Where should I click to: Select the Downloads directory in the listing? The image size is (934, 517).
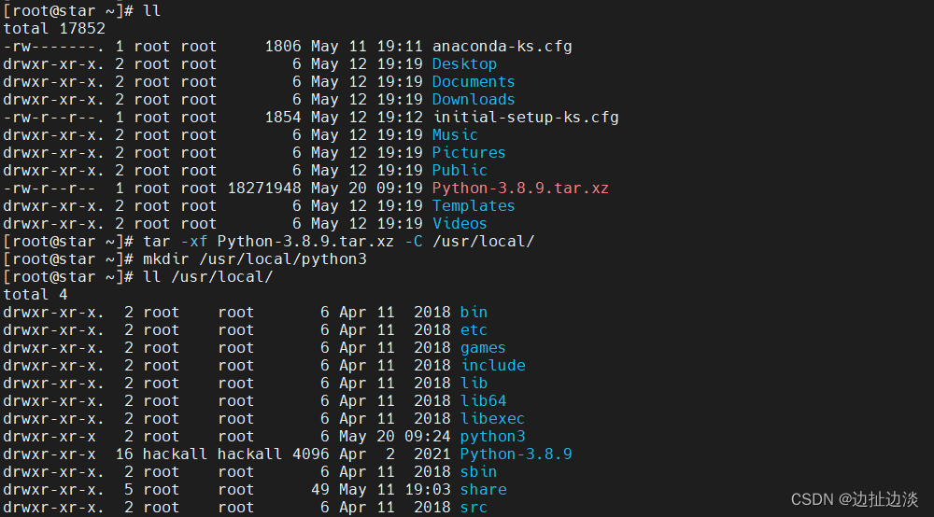click(474, 99)
